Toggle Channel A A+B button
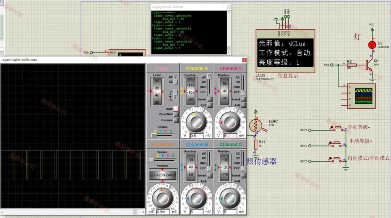Image resolution: width=391 pixels, height=218 pixels. (x=210, y=105)
